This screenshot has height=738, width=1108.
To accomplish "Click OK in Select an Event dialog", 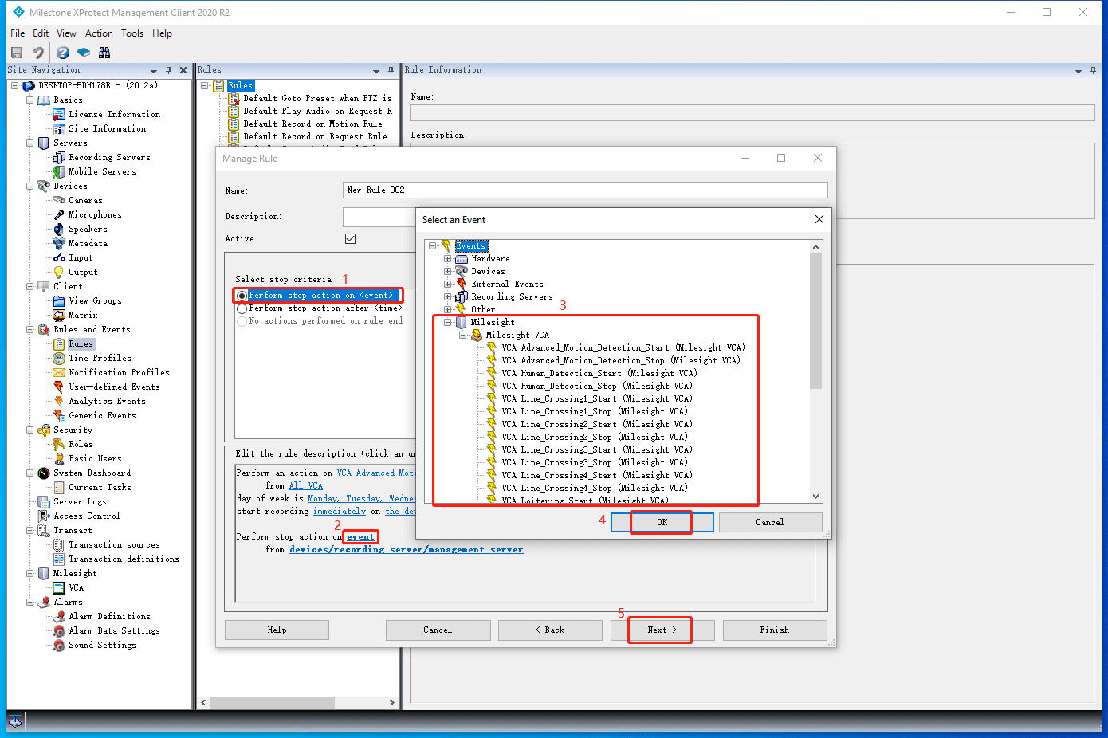I will click(x=662, y=522).
